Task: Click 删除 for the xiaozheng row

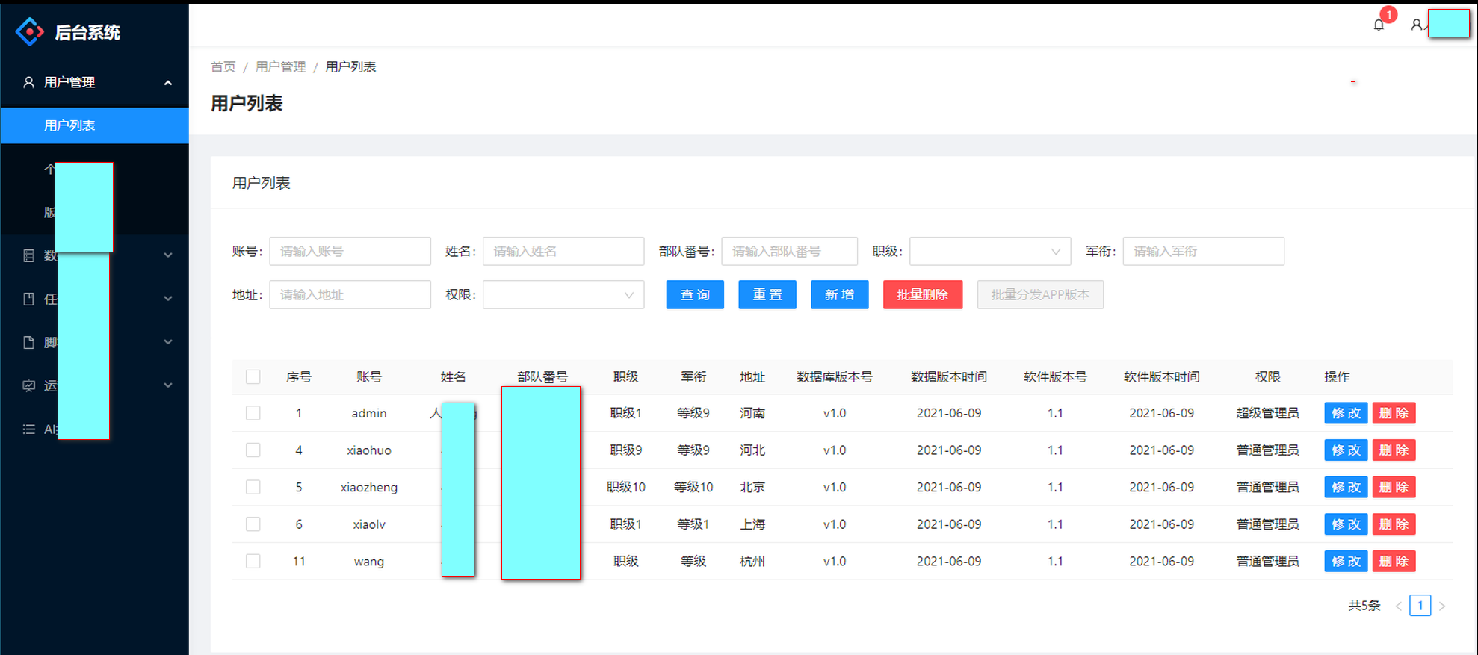Action: 1394,487
